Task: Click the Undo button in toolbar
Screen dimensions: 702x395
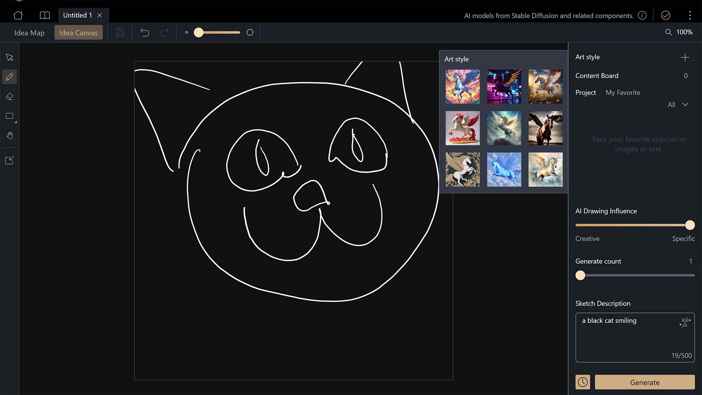Action: point(145,32)
